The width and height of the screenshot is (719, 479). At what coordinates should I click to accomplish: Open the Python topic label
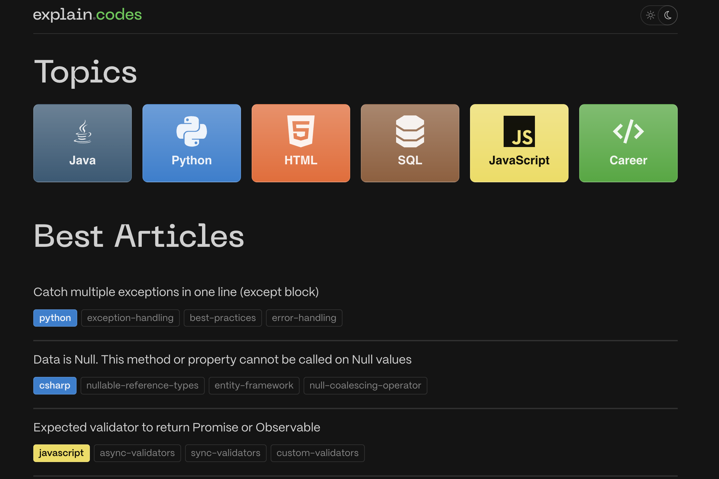pos(192,160)
